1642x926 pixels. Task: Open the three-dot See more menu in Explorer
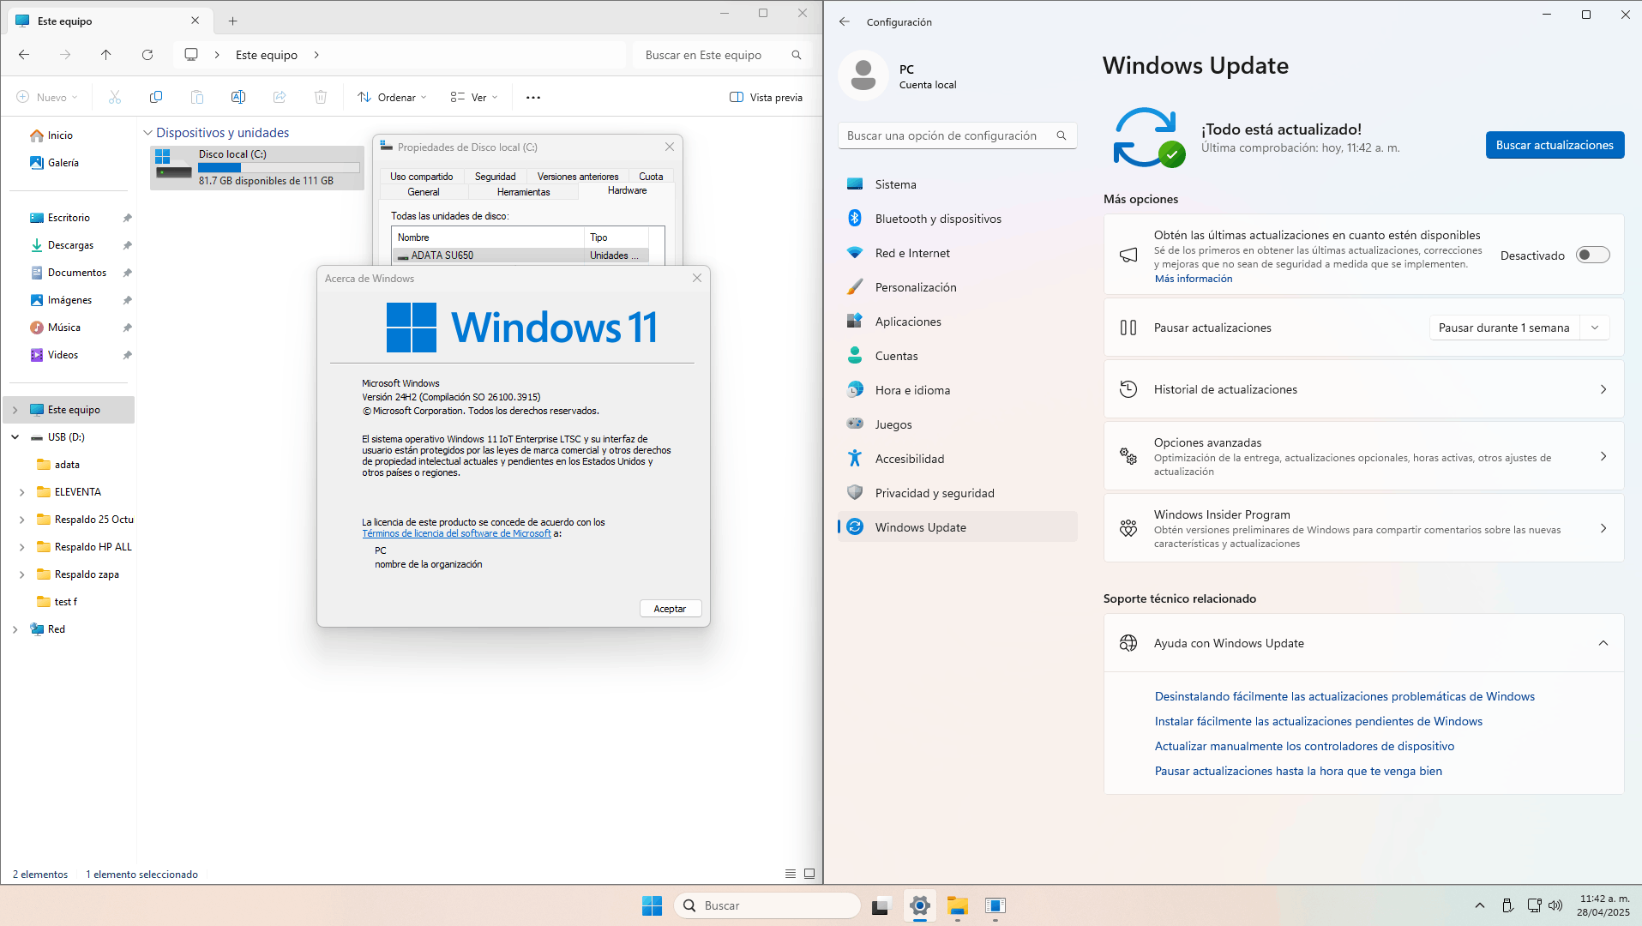click(x=533, y=98)
